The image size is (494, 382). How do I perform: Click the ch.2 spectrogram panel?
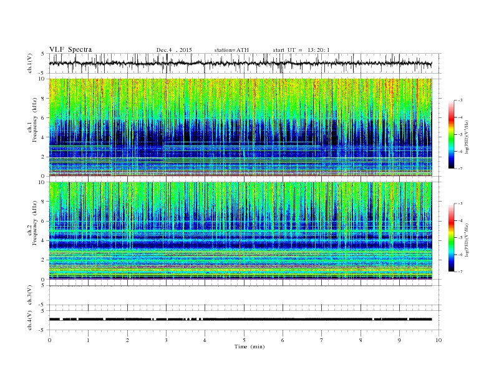click(240, 230)
